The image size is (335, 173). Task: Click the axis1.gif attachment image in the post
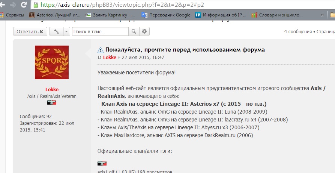point(102,163)
